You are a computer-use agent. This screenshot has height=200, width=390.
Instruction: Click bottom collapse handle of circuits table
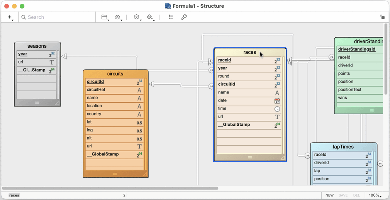(x=115, y=174)
